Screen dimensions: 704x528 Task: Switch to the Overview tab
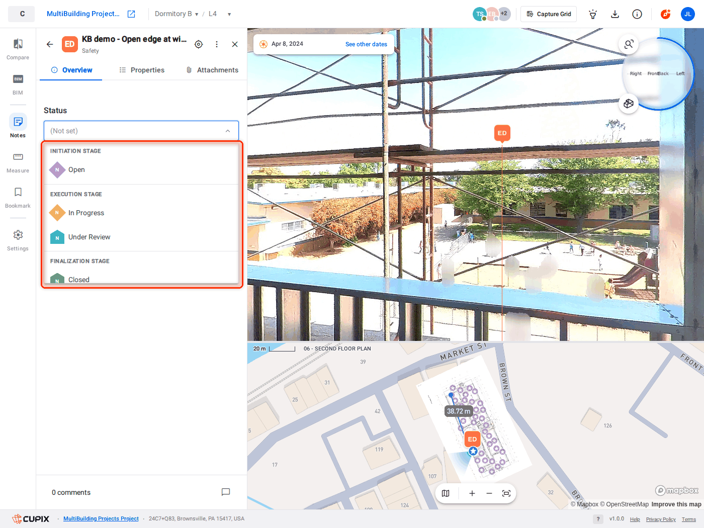point(71,70)
